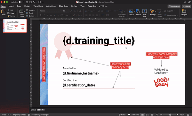Open the font size 50 dropdown

pos(68,11)
